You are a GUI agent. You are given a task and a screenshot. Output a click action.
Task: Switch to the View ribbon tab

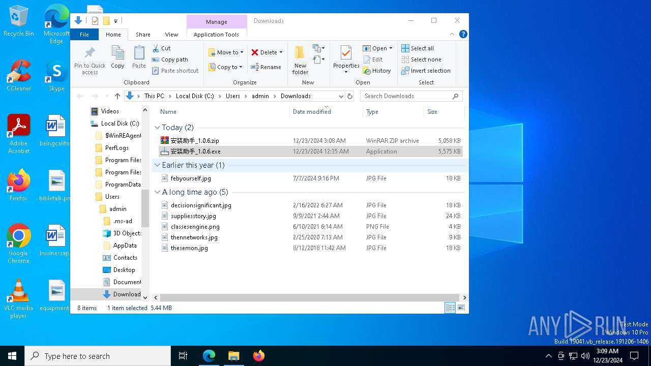171,35
